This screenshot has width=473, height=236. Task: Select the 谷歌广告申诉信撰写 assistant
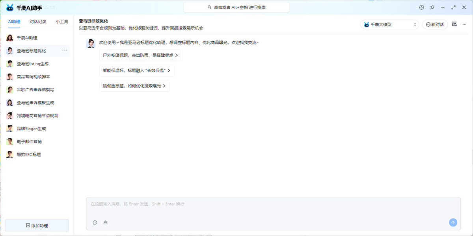(35, 89)
